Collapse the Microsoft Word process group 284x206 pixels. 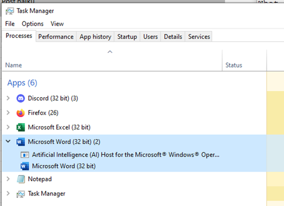pos(8,142)
